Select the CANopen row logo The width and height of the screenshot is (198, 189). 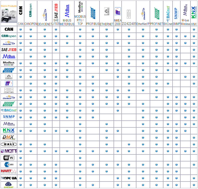click(x=9, y=36)
